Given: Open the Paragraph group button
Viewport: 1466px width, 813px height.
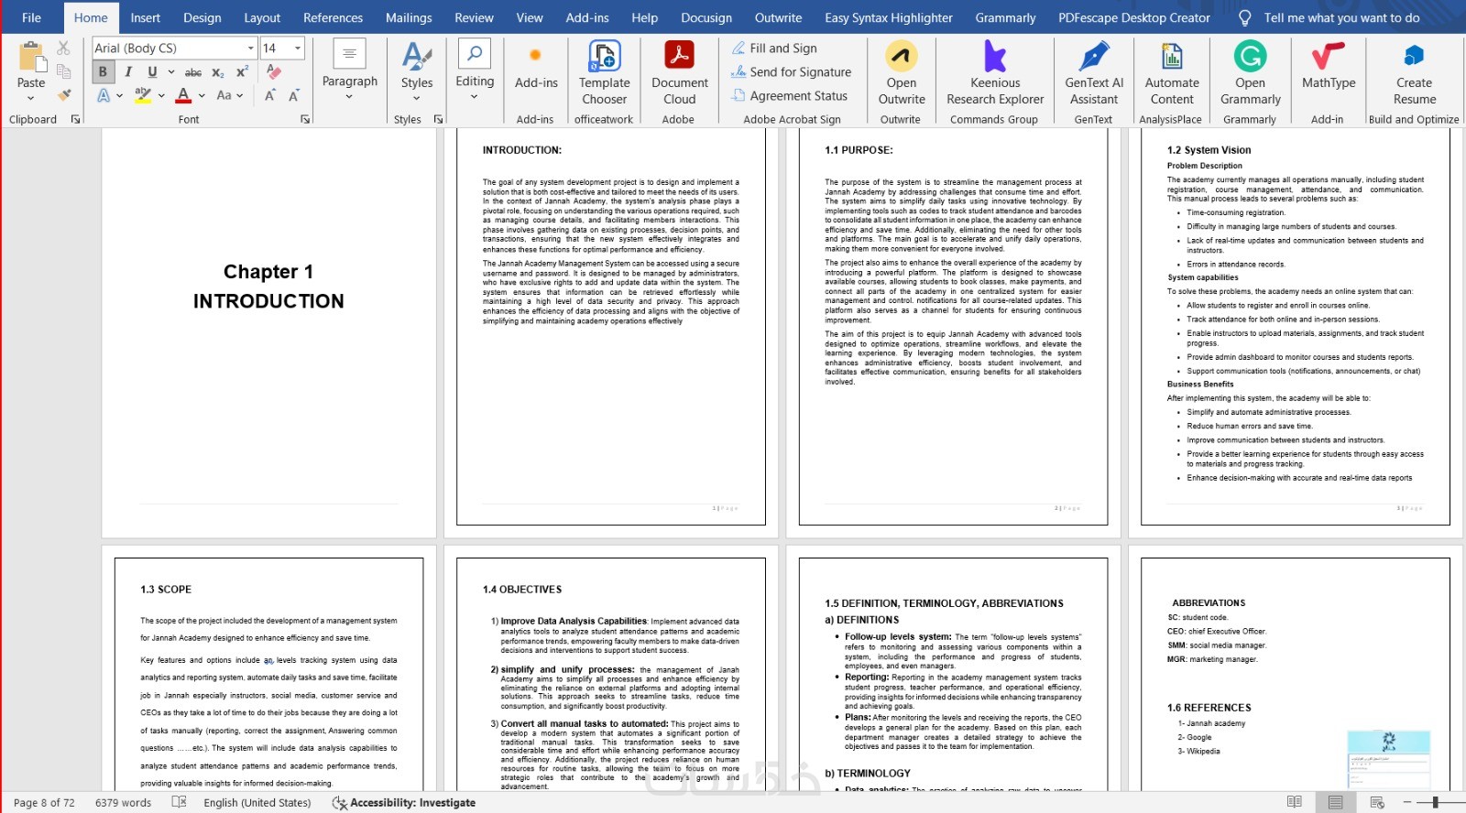Looking at the screenshot, I should click(x=350, y=70).
